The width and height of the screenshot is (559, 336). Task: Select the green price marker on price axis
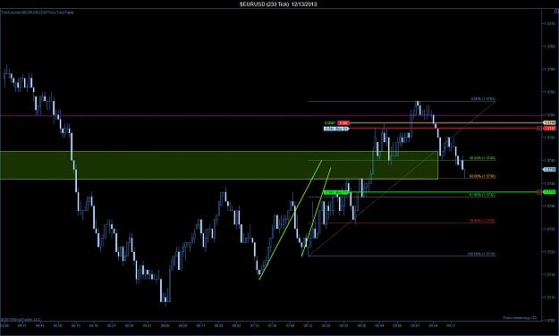pyautogui.click(x=549, y=192)
